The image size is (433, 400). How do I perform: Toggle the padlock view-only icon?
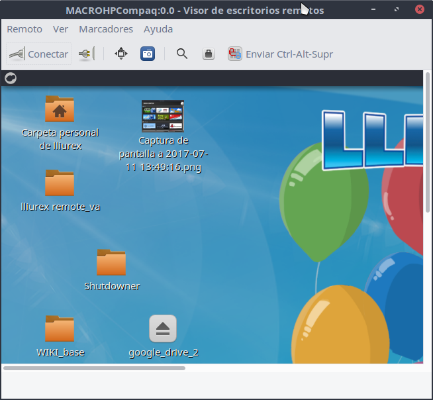click(209, 54)
